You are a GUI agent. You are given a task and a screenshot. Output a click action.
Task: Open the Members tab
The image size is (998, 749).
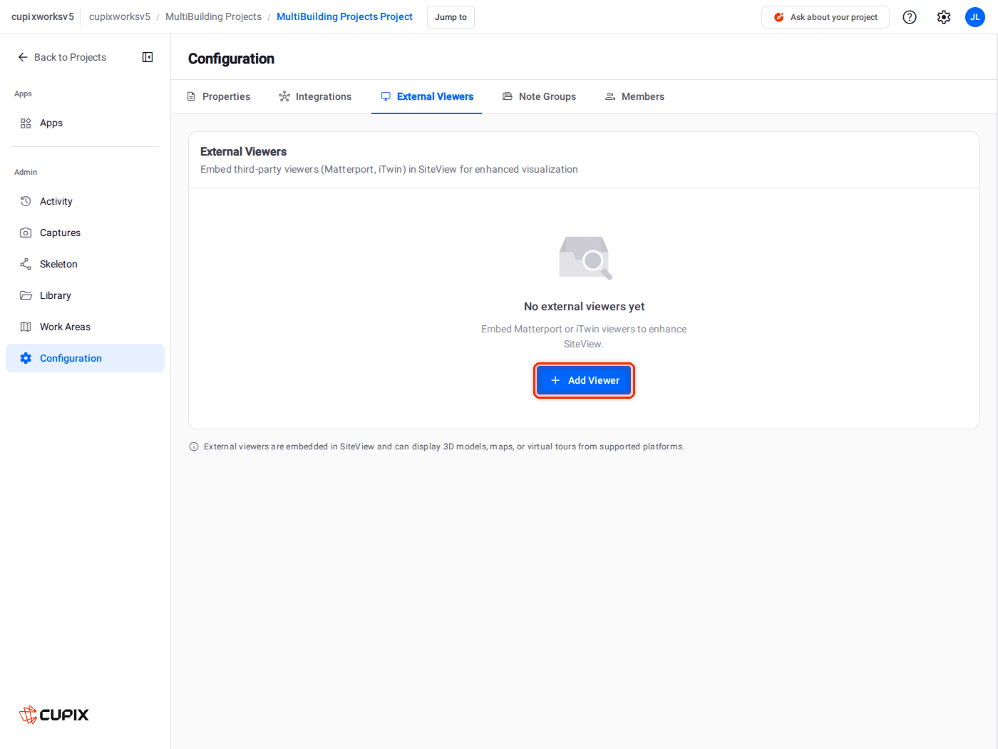(x=634, y=96)
